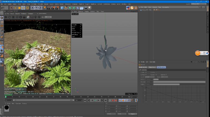Image resolution: width=210 pixels, height=117 pixels.
Task: Adjust the Radius slider bar
Action: tap(179, 80)
